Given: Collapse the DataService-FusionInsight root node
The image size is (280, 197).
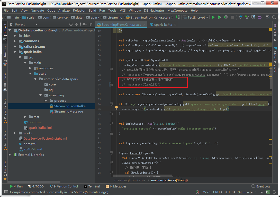Looking at the screenshot, I should click(10, 30).
